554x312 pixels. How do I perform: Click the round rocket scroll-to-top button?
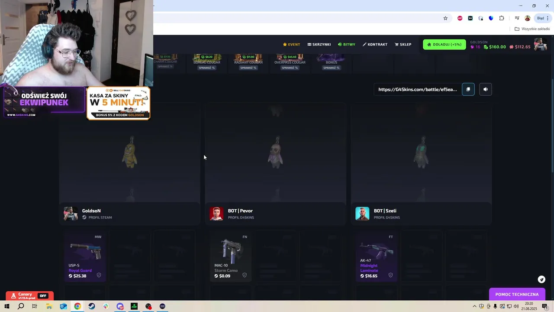click(x=541, y=279)
